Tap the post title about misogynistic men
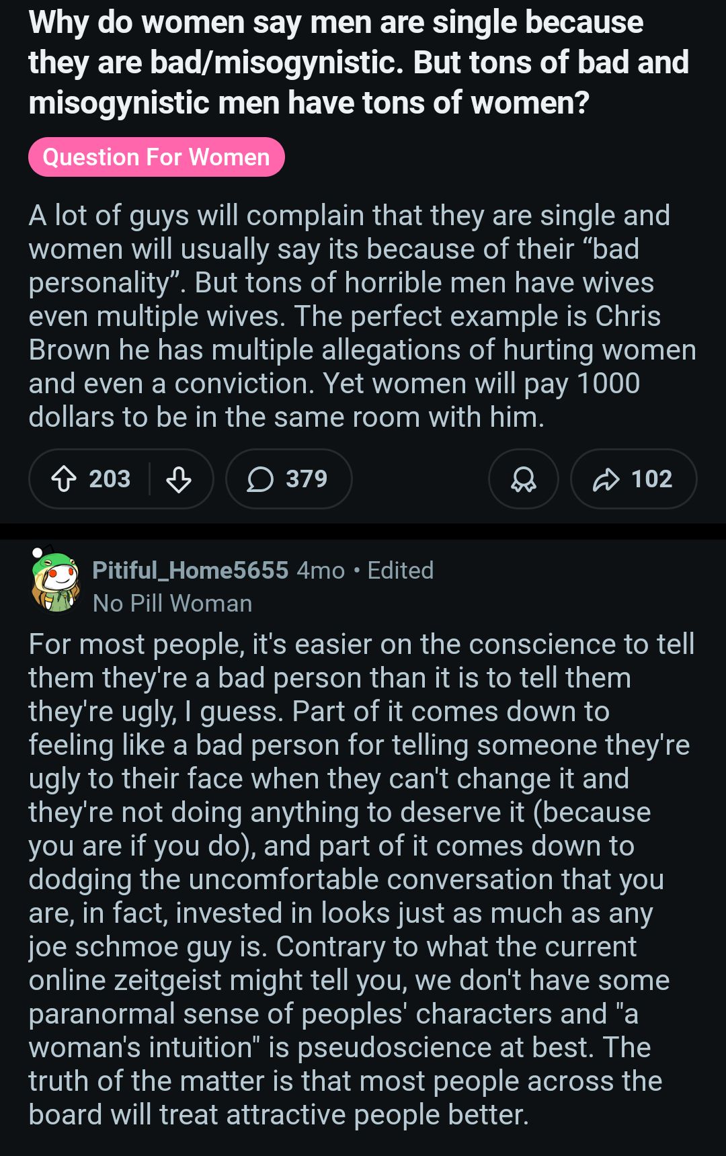 pos(358,63)
